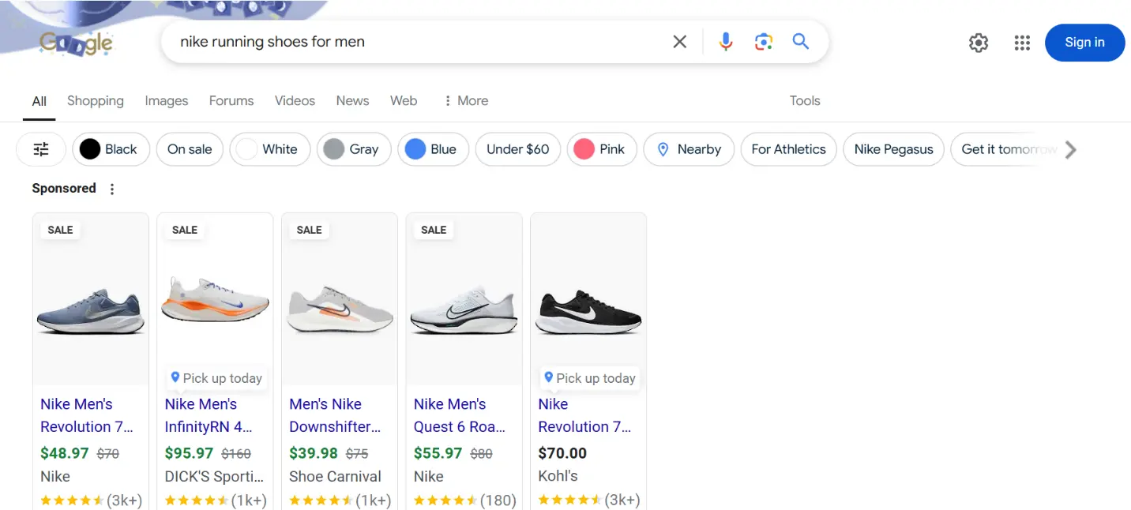The width and height of the screenshot is (1131, 510).
Task: Open Nike Men's Revolution 7 $48.97 link
Action: [x=87, y=415]
